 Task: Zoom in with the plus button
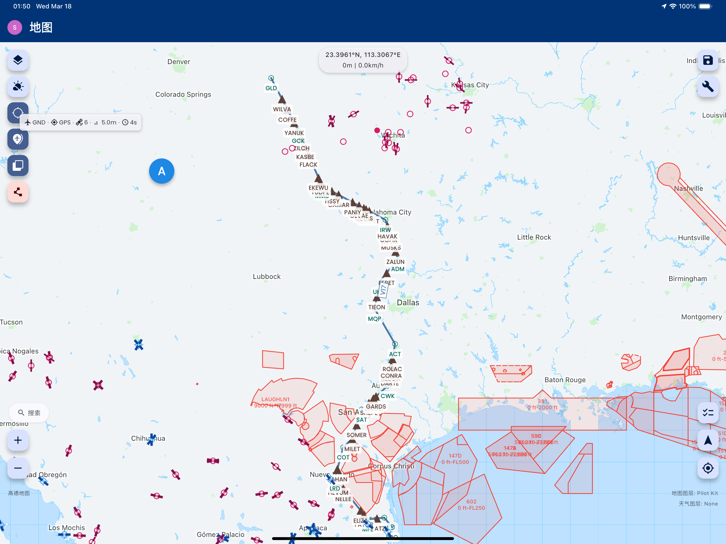click(x=18, y=440)
